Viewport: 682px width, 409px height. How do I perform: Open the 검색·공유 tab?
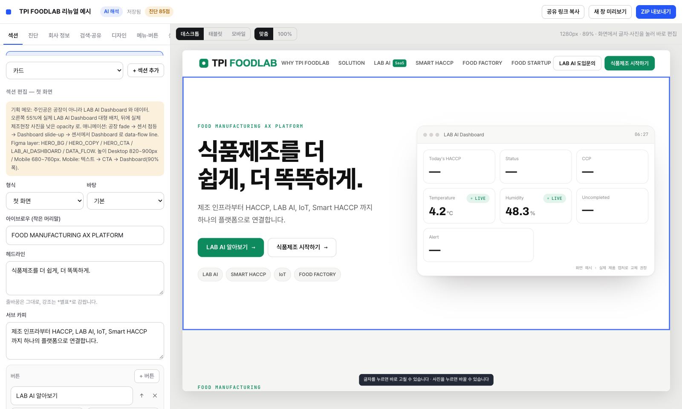click(x=90, y=35)
